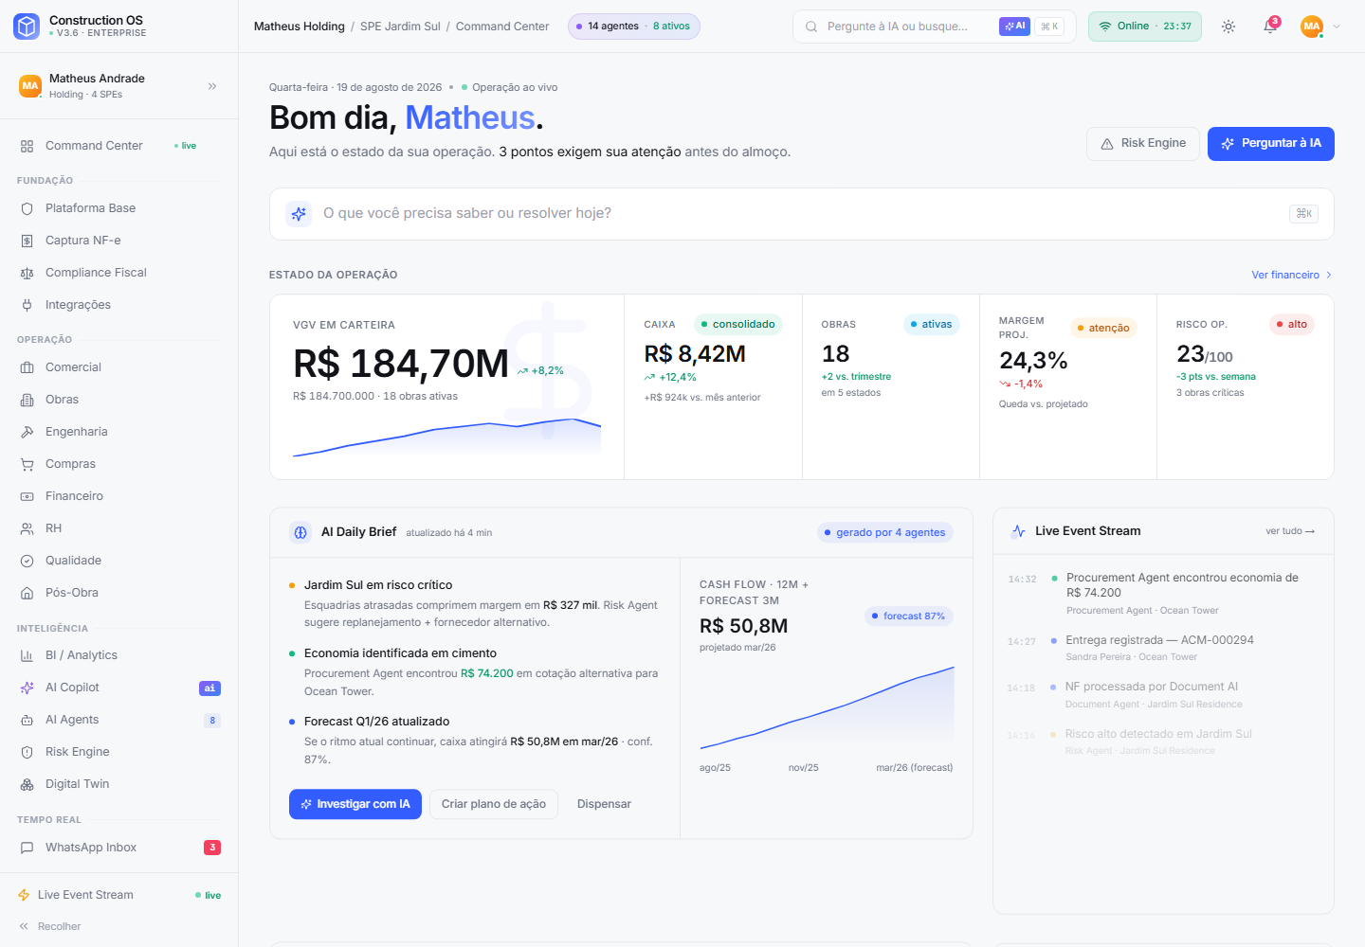Go to Financeiro section
Screen dimensions: 1365x947
(x=118, y=496)
